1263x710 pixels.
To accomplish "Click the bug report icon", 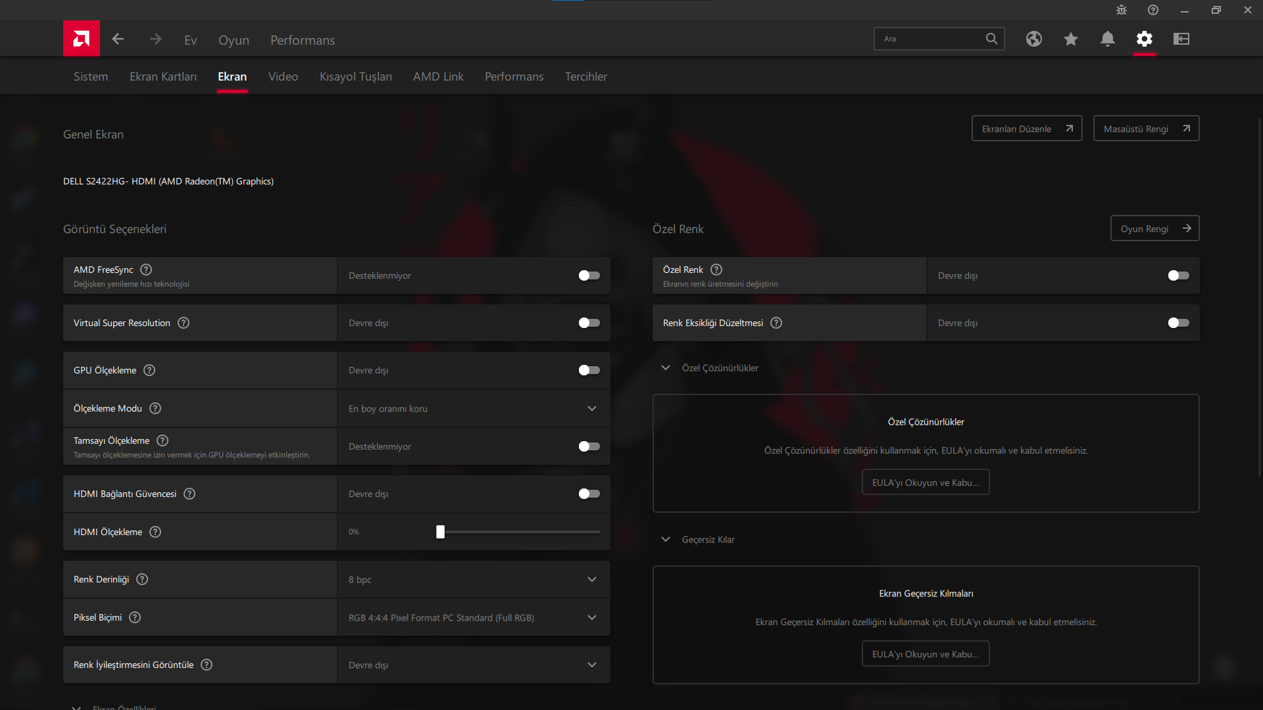I will tap(1121, 10).
